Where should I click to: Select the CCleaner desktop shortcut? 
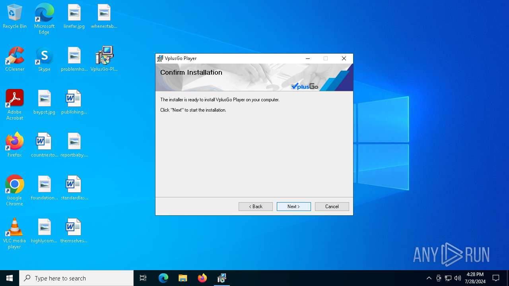15,60
